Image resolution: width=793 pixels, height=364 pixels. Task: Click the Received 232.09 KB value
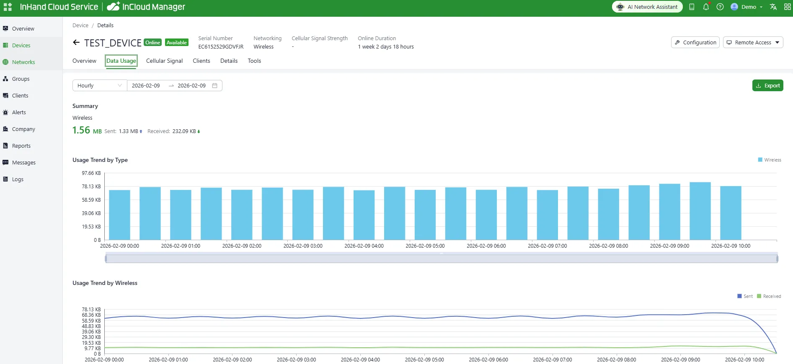click(184, 131)
